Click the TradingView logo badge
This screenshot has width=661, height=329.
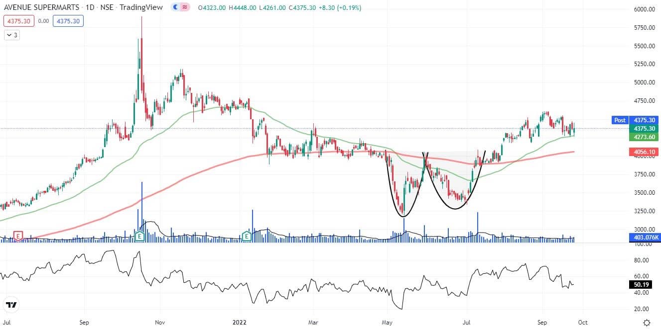click(11, 305)
